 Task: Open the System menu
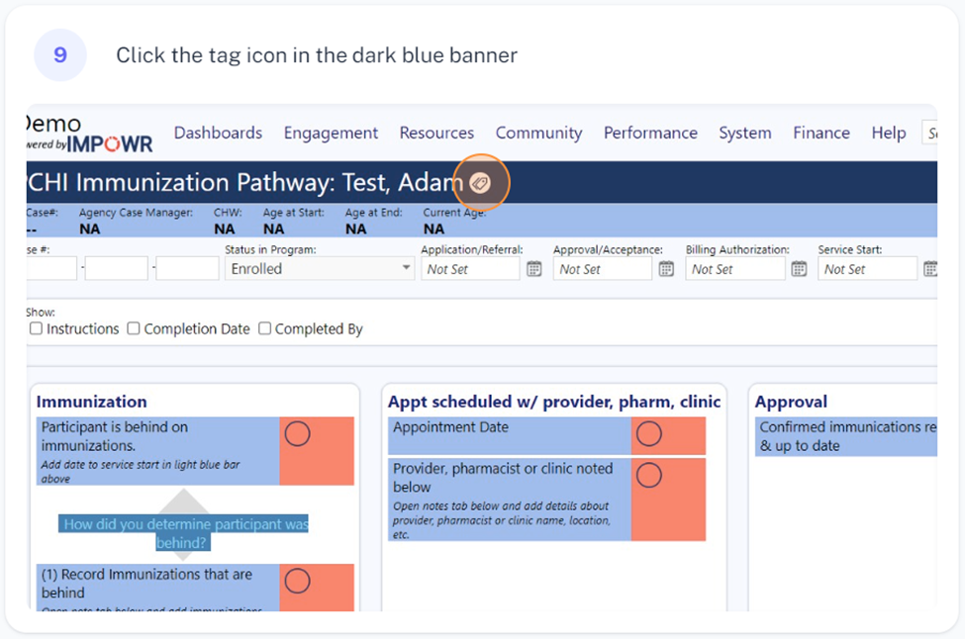tap(744, 133)
